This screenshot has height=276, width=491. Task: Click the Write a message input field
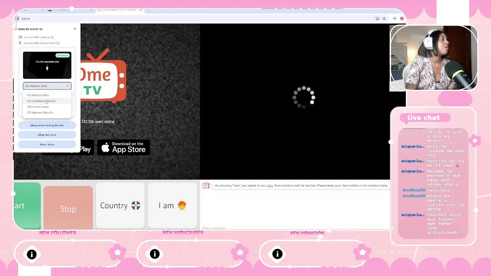point(295,228)
